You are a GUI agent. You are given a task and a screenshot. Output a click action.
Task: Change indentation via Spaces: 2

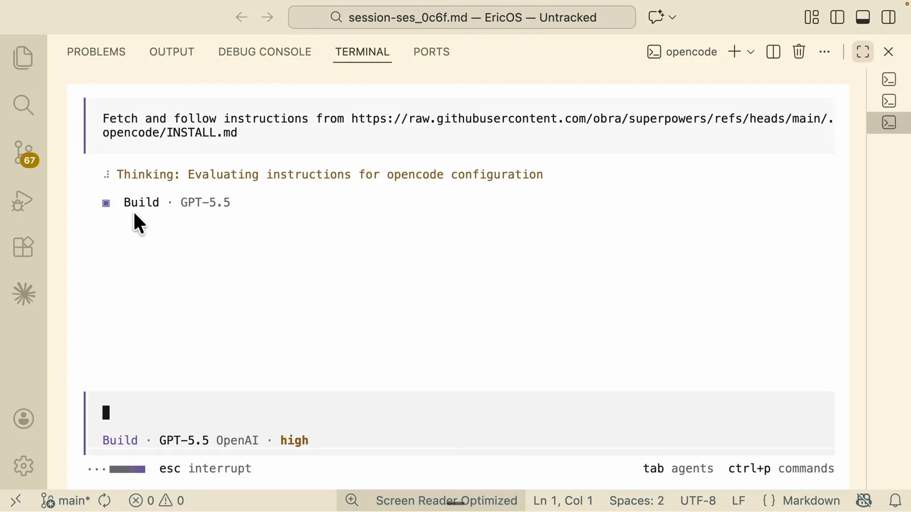tap(637, 501)
